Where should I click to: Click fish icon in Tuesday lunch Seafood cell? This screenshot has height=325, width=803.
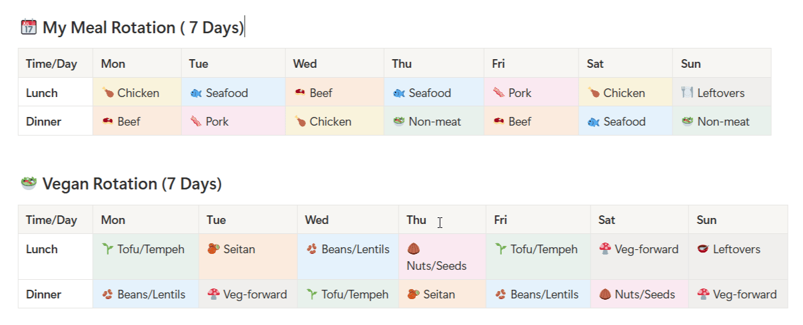(196, 93)
